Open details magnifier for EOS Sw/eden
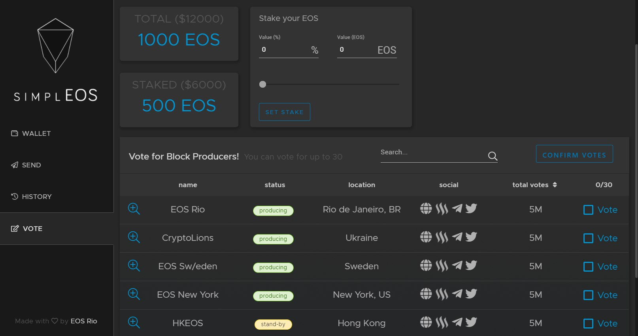This screenshot has width=638, height=336. 134,266
